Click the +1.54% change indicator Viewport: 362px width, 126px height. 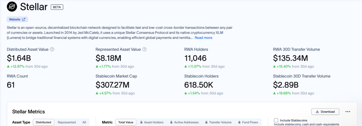tap(192, 93)
